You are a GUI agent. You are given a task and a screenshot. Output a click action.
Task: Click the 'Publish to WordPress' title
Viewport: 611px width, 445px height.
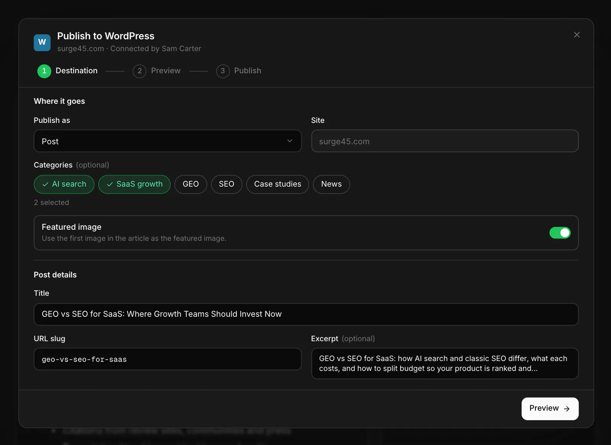[106, 36]
